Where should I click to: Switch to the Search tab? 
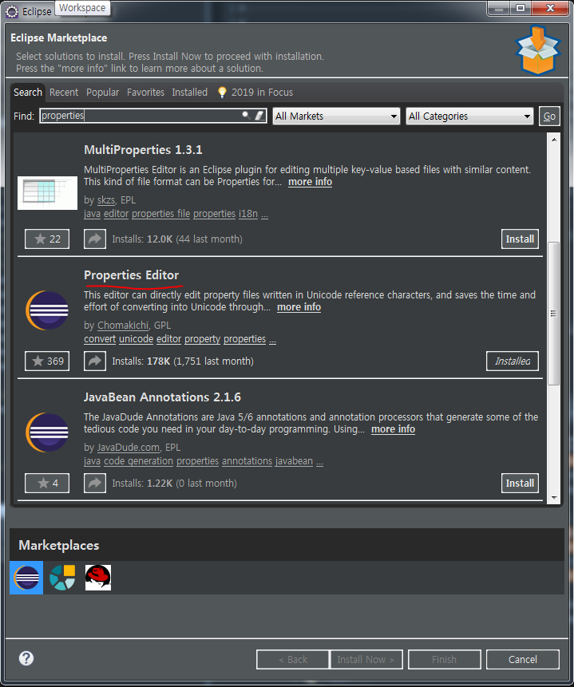pyautogui.click(x=28, y=92)
